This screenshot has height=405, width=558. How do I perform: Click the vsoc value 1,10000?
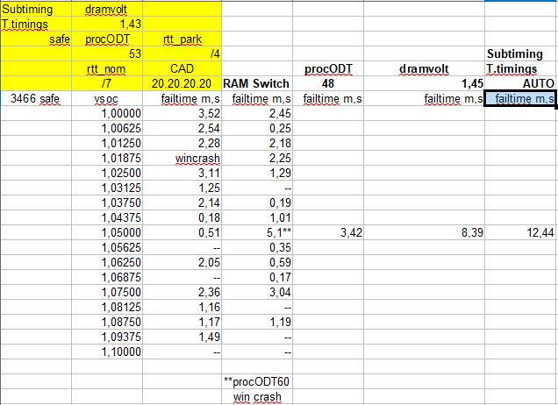[107, 352]
